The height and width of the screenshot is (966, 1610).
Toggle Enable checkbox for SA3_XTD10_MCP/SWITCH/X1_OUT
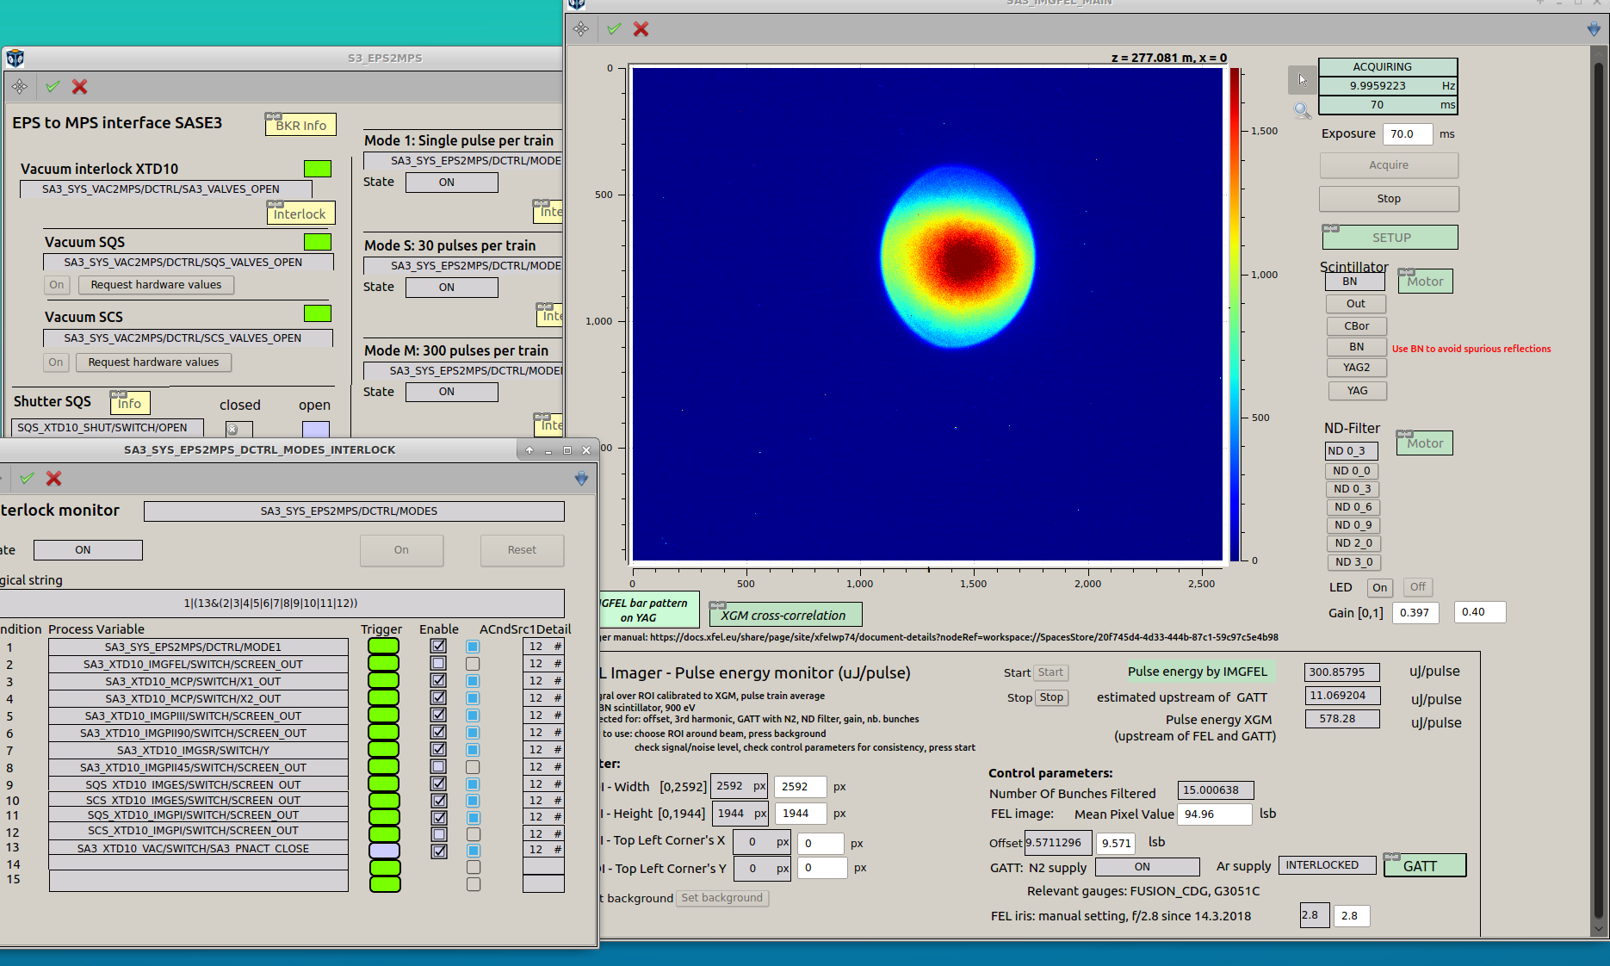[x=439, y=681]
